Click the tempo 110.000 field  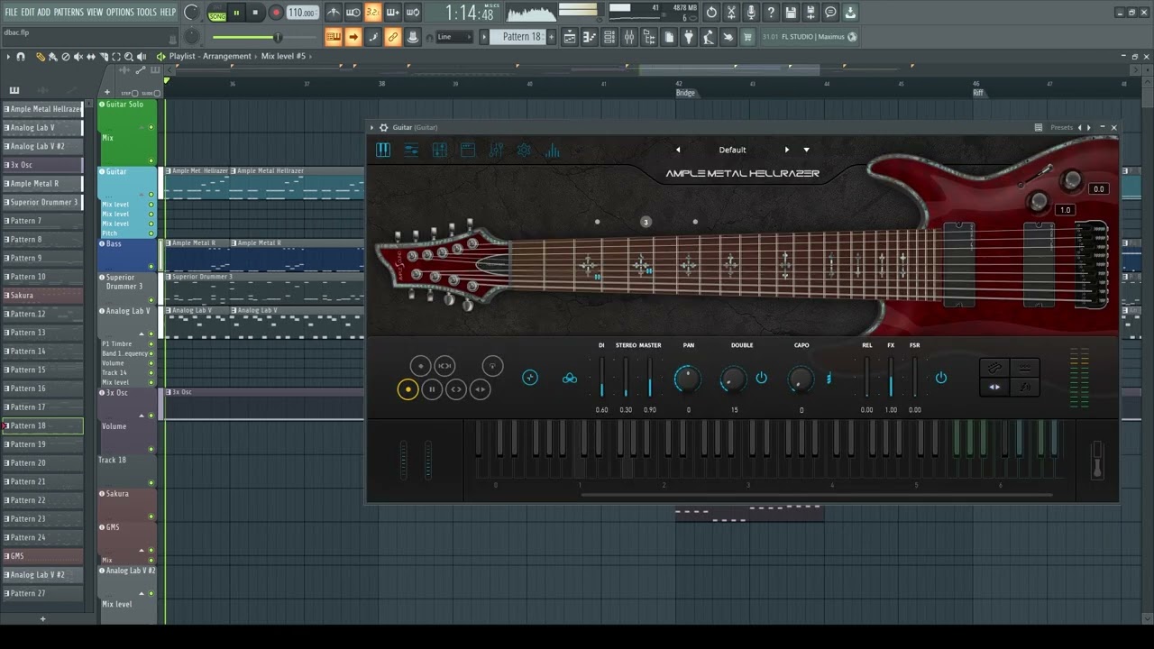302,13
